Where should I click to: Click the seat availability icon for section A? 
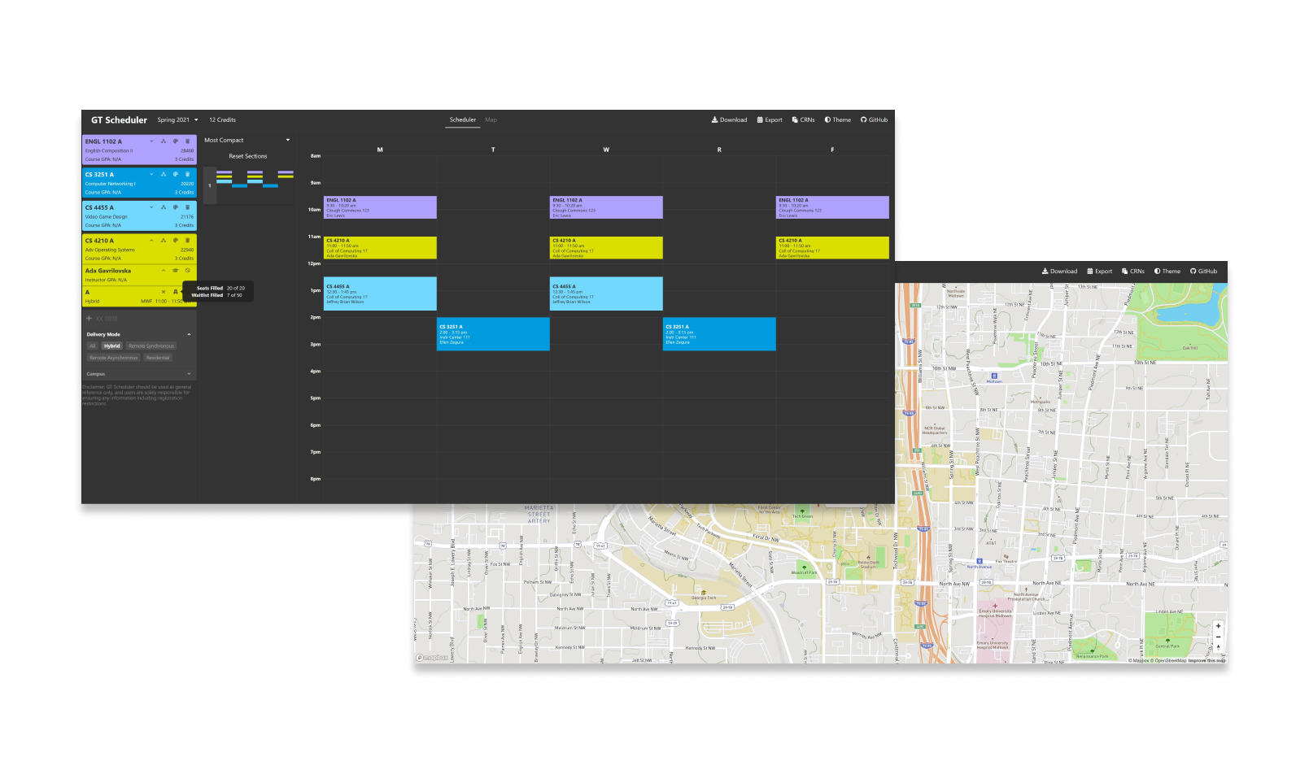175,292
